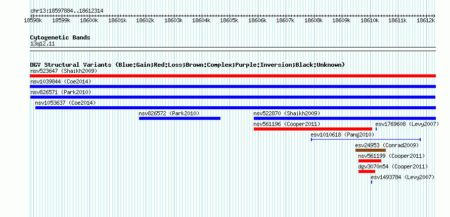
Task: Select the nsv561199 (Cooper2011) label
Action: click(x=392, y=156)
